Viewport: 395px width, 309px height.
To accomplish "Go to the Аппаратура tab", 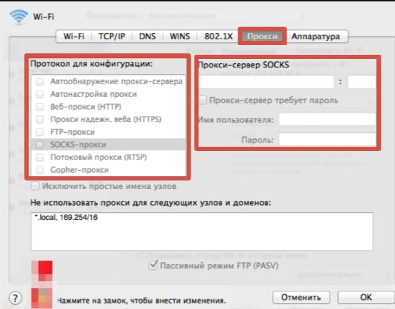I will click(316, 37).
